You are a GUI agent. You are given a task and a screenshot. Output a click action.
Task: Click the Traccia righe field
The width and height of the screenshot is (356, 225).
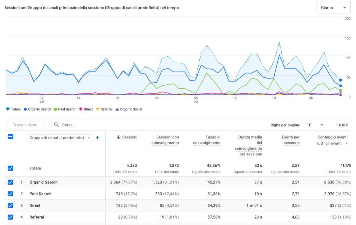click(25, 125)
